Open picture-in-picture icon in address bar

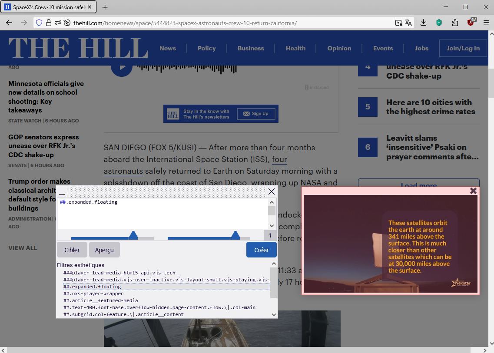(398, 23)
